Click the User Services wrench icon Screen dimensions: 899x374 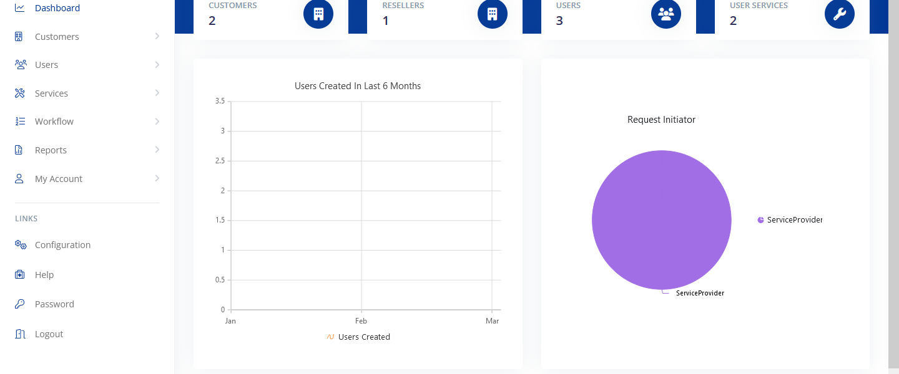[x=839, y=14]
